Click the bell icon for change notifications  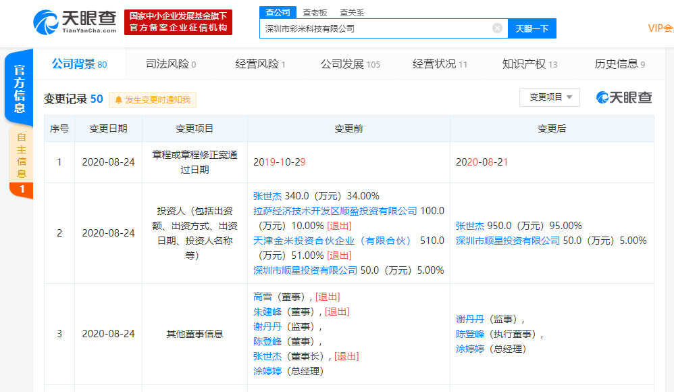coord(119,100)
